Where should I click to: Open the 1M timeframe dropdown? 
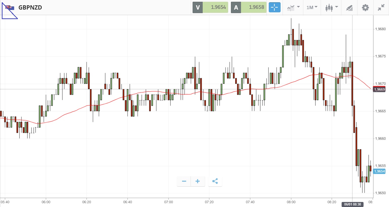(312, 8)
